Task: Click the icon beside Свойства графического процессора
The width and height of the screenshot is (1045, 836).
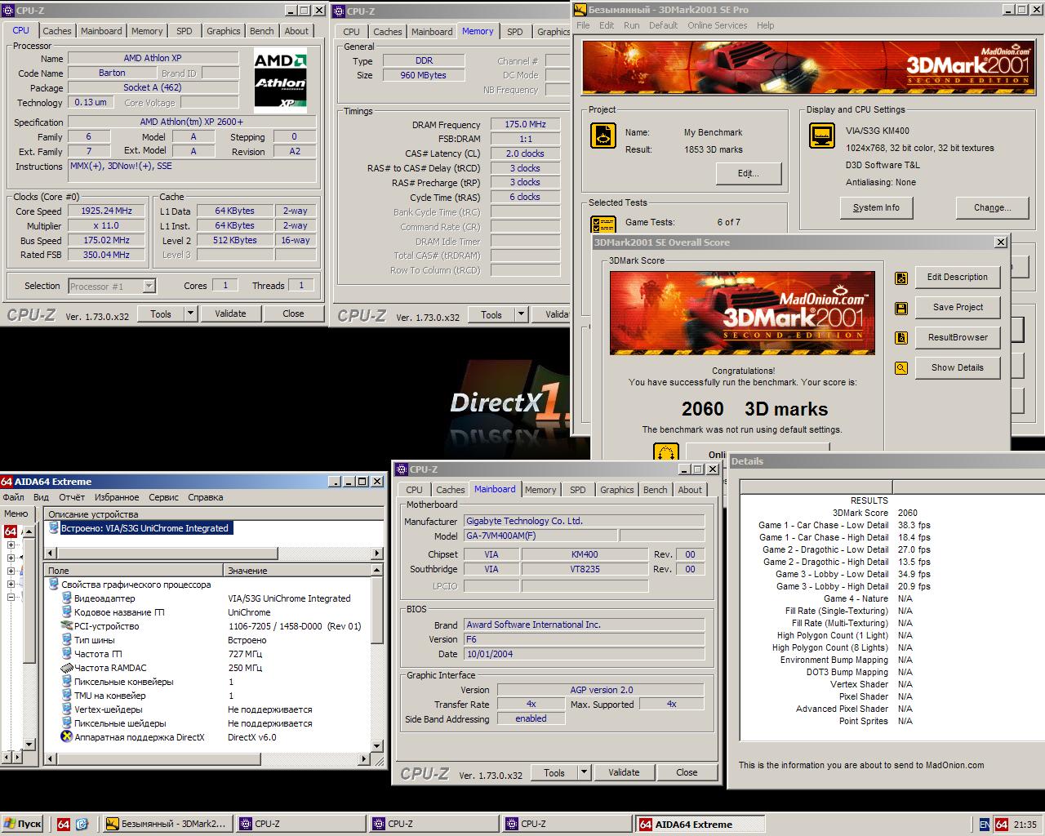Action: tap(54, 585)
